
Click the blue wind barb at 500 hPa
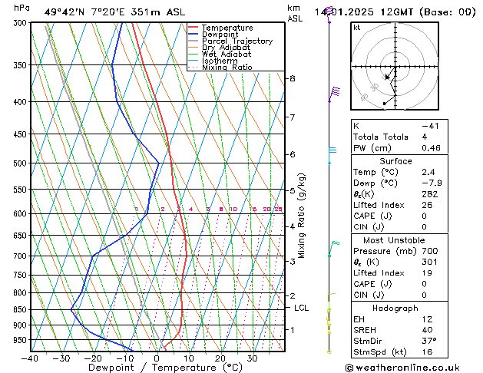click(332, 155)
